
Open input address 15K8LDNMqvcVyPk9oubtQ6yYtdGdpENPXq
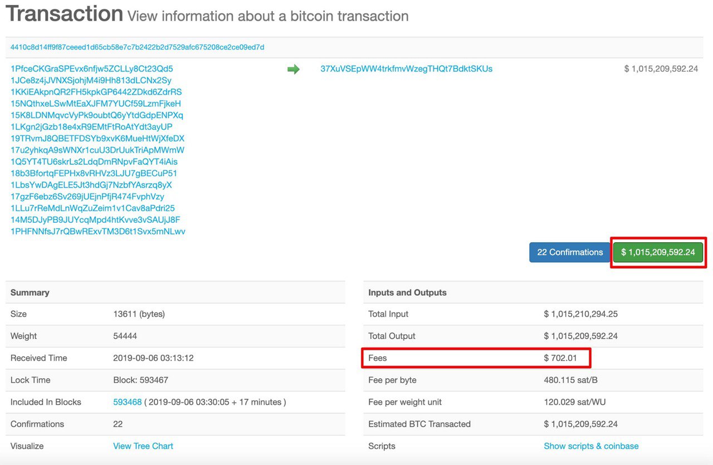(x=97, y=115)
